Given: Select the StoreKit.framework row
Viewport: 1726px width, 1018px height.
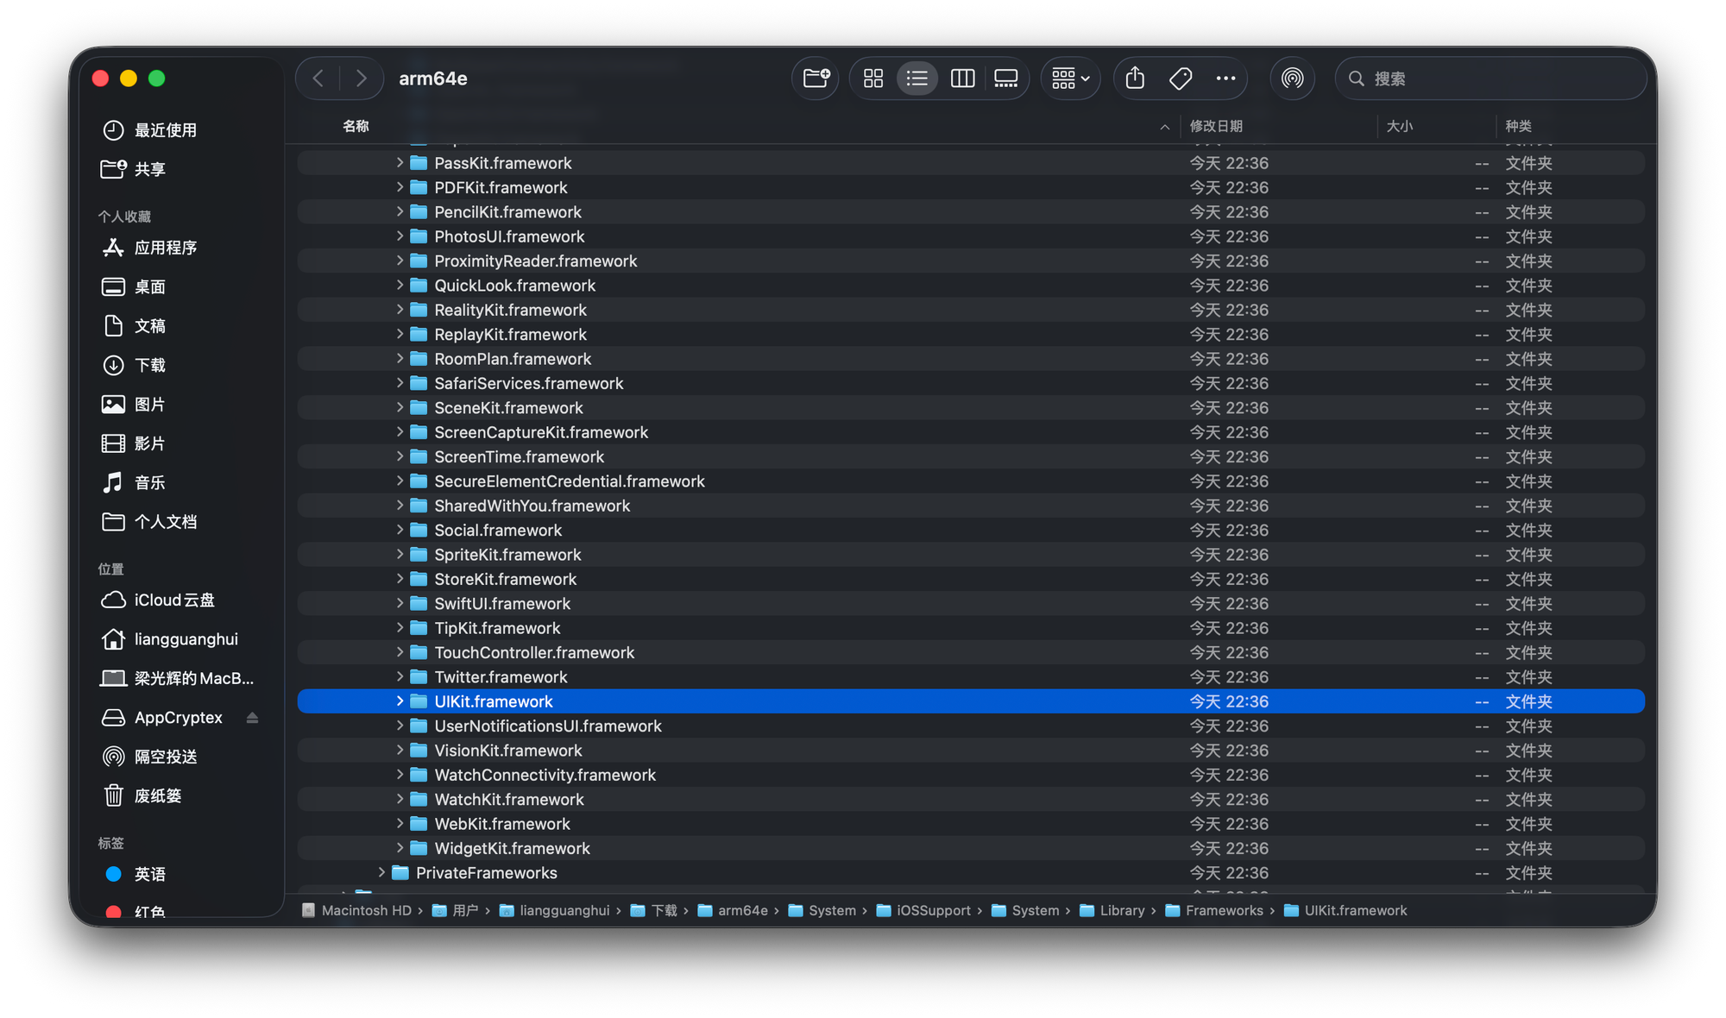Looking at the screenshot, I should tap(971, 579).
